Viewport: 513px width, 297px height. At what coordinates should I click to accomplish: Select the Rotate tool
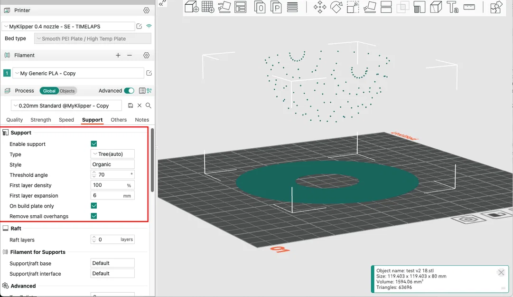(336, 7)
